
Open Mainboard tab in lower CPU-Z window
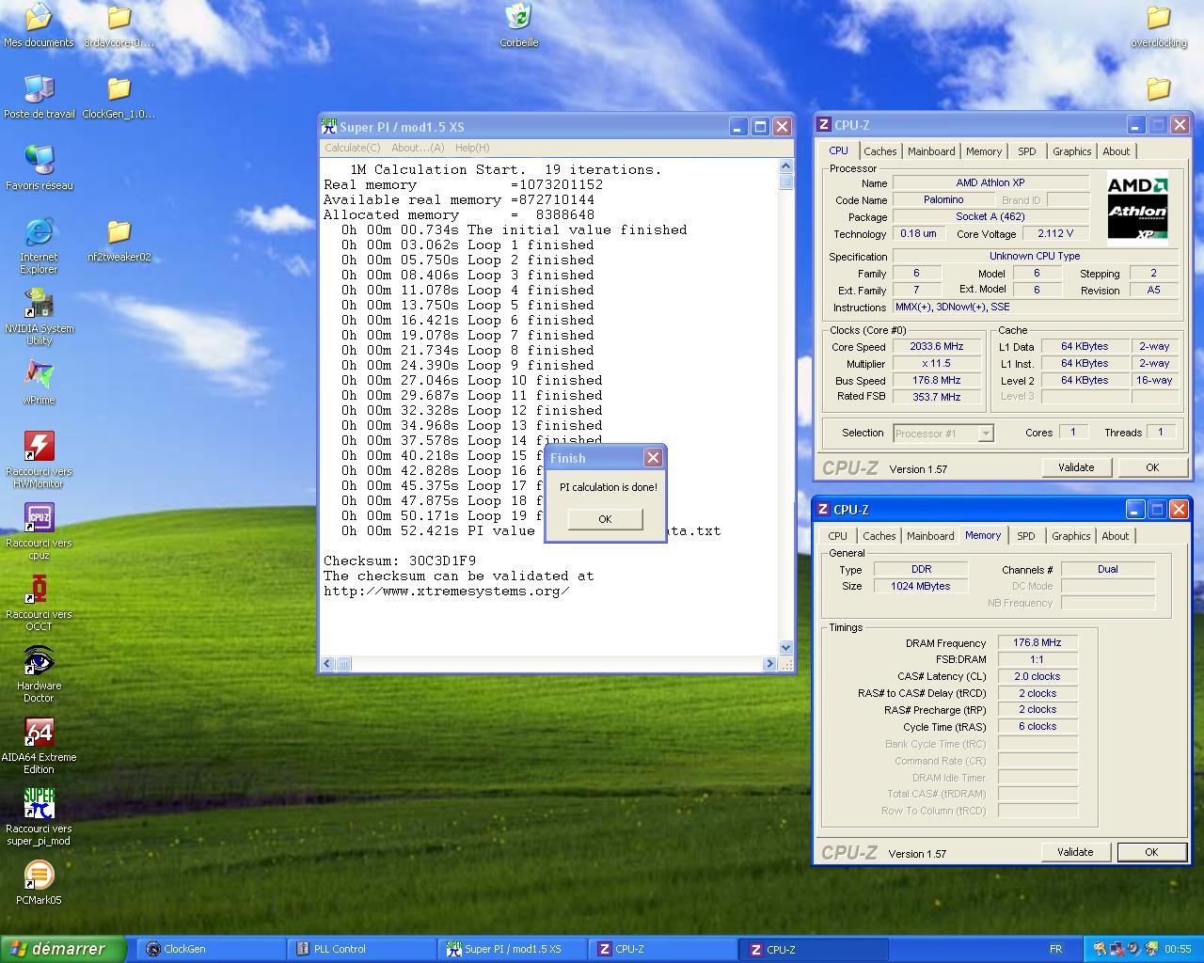[x=930, y=536]
